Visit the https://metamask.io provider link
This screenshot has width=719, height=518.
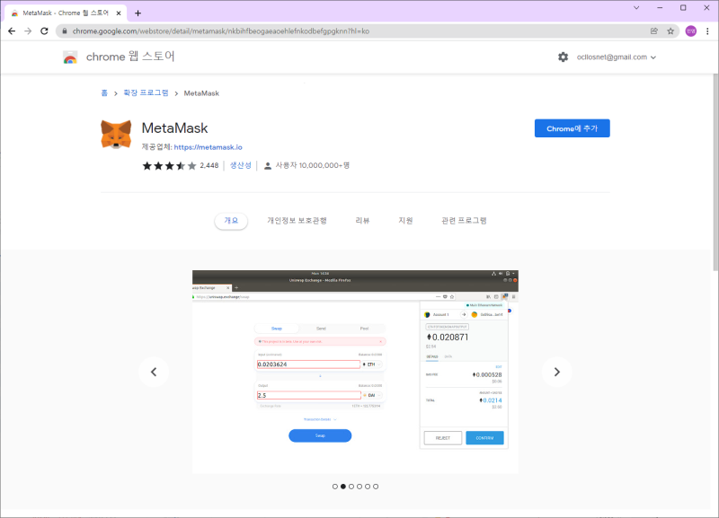click(x=209, y=147)
